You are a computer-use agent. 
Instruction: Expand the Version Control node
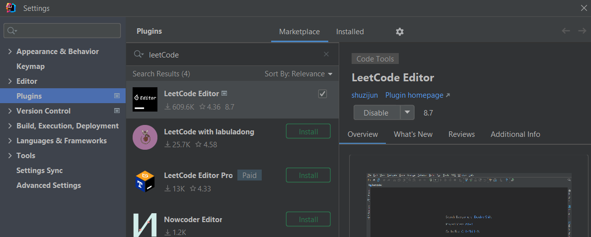[10, 111]
